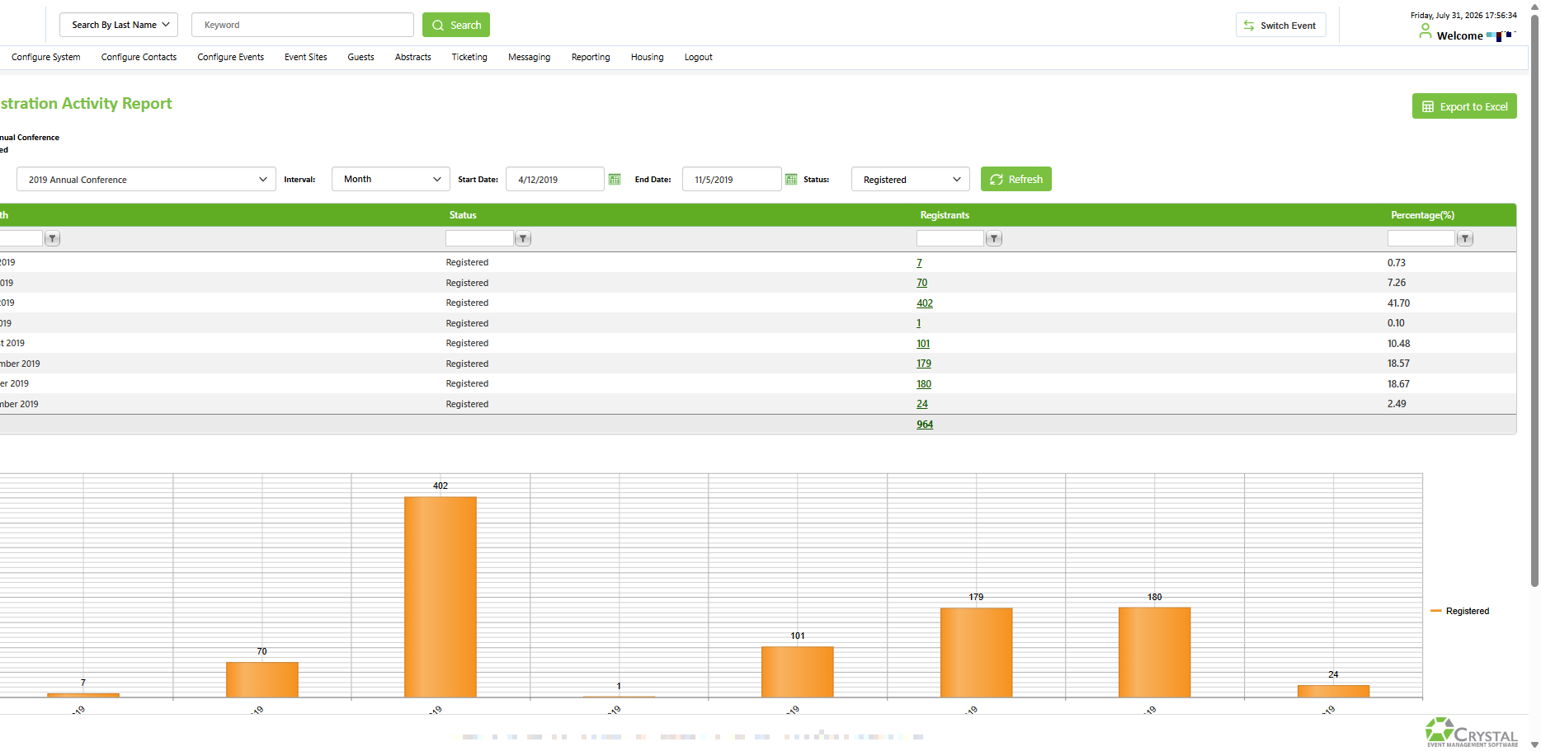Open the 24 registrants link
This screenshot has height=751, width=1541.
pos(922,404)
